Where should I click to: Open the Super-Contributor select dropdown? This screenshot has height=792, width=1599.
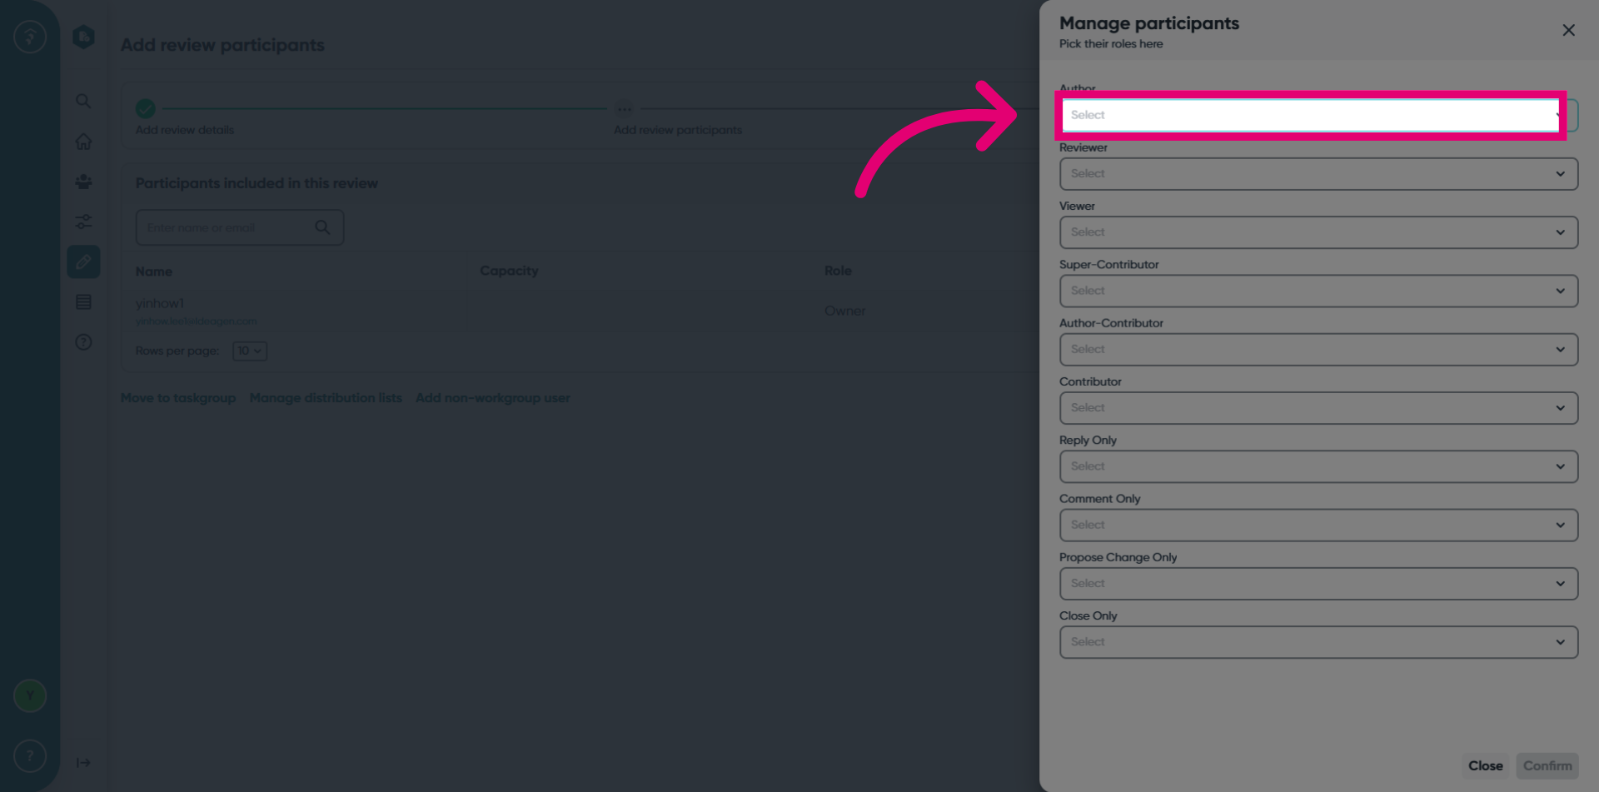click(1318, 291)
